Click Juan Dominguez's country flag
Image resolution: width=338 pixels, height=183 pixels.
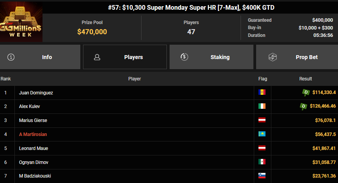coord(262,92)
